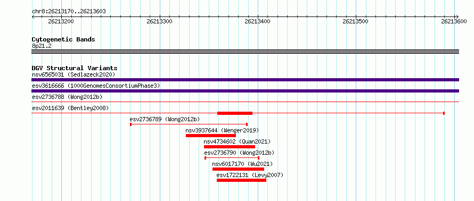This screenshot has height=201, width=474.
Task: Click the nsv4734602 (Quan2021) label
Action: click(x=237, y=141)
